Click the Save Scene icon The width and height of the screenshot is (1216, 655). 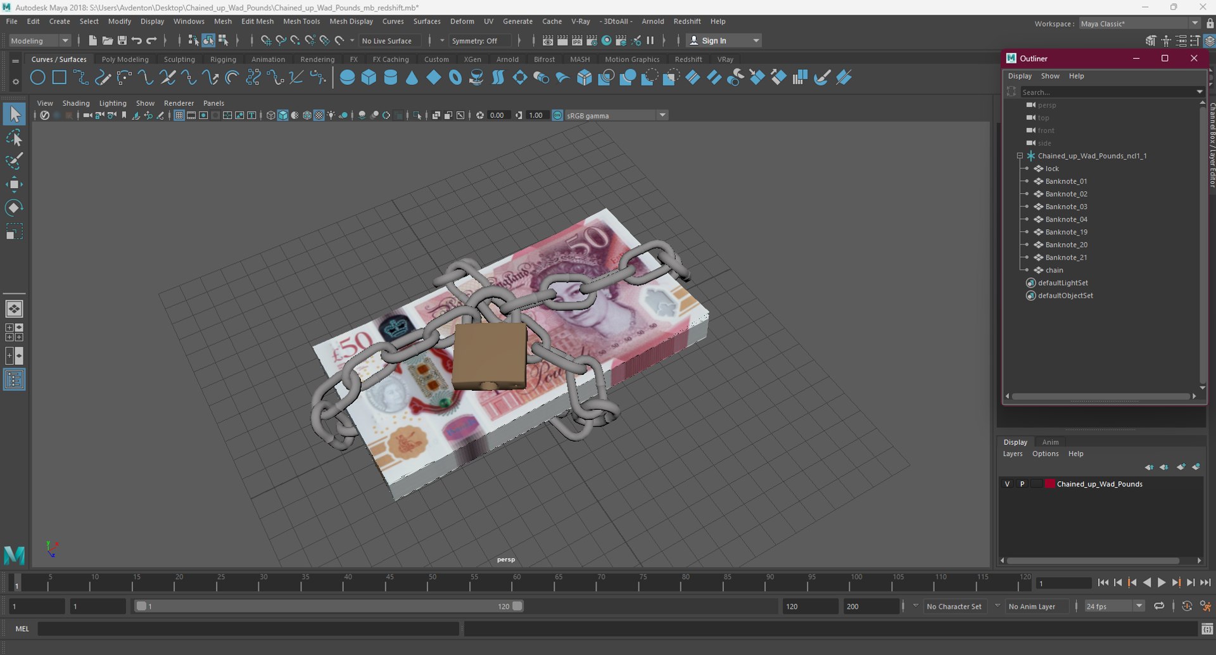click(122, 41)
